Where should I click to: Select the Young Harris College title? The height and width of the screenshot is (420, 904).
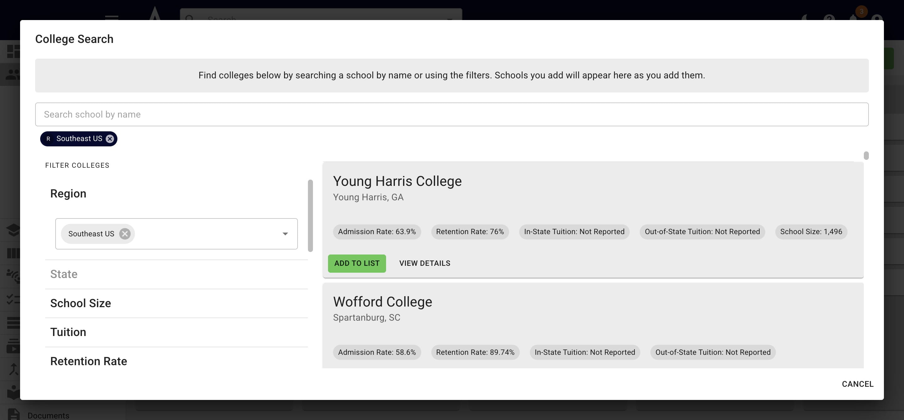click(397, 181)
